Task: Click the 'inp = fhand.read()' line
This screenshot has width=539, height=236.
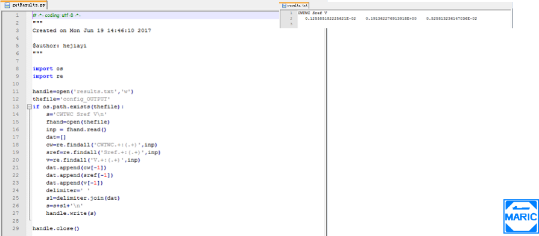Action: pos(77,129)
